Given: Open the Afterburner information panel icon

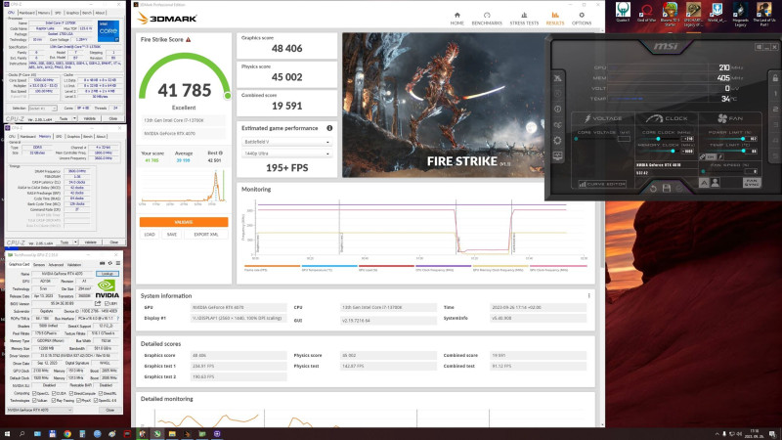Looking at the screenshot, I should point(557,109).
